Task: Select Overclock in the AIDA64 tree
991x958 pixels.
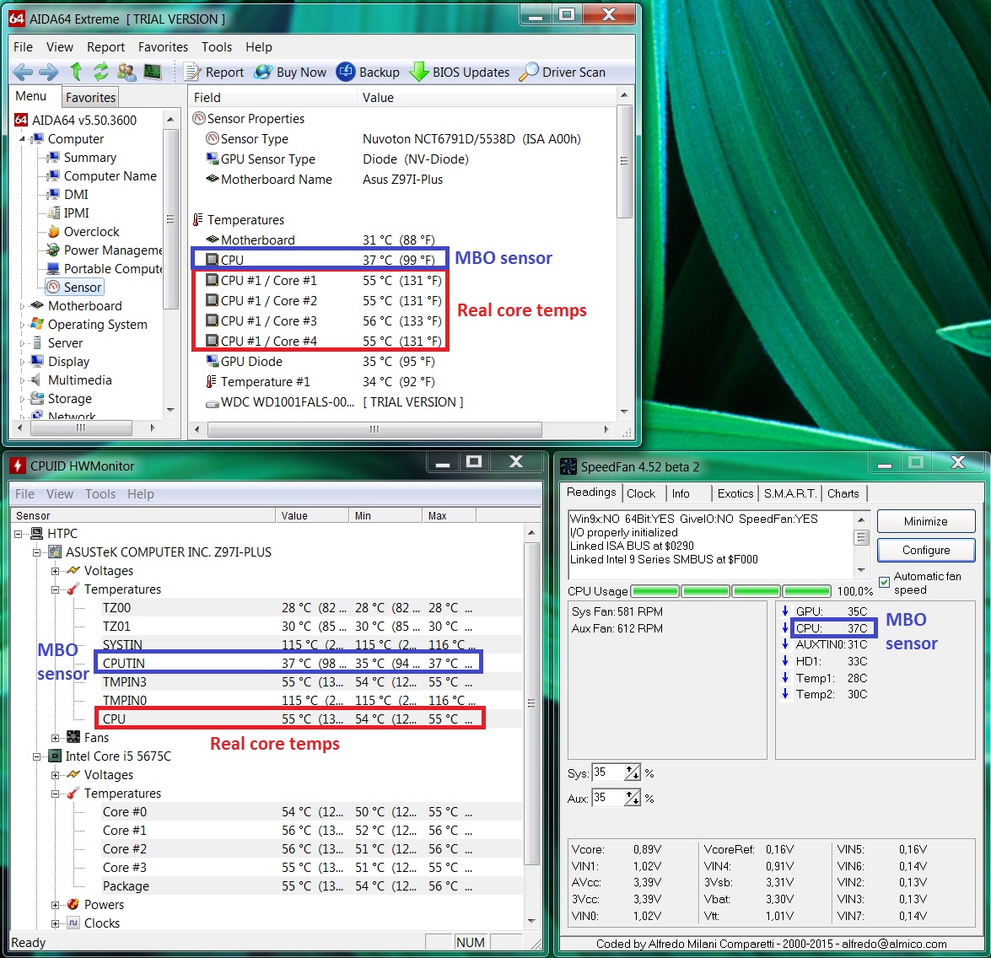Action: tap(84, 231)
